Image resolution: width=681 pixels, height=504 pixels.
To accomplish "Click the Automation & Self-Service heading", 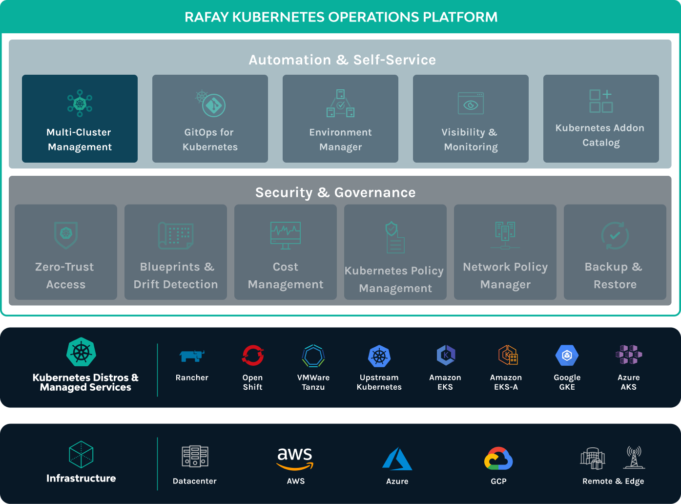I will point(342,60).
